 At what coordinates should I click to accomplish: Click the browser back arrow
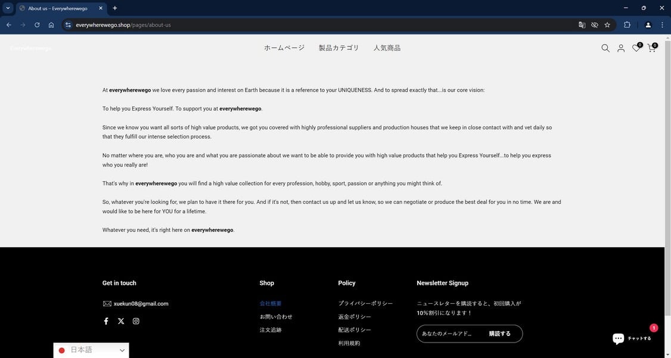(9, 25)
